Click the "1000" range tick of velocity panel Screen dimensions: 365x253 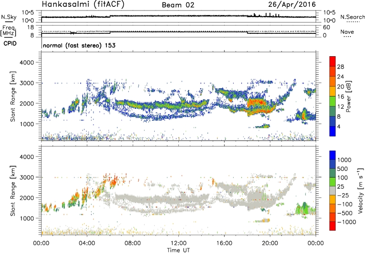coord(26,218)
